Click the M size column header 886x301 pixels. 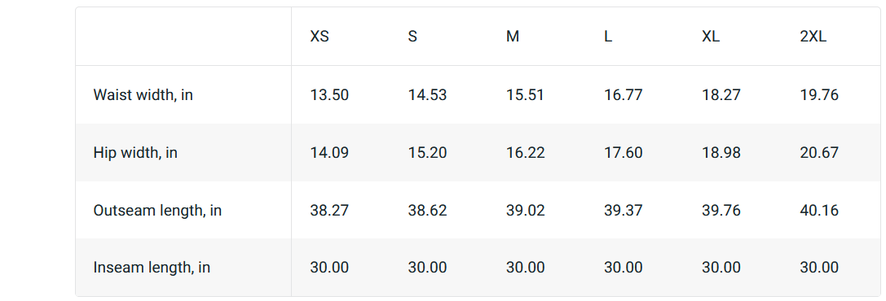click(513, 37)
